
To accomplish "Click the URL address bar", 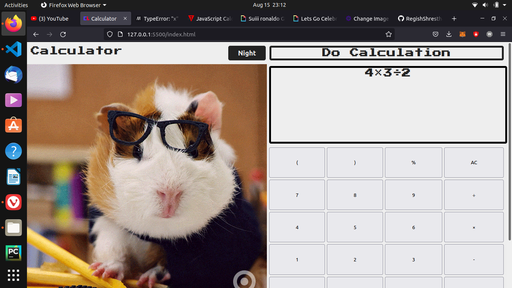I will [x=249, y=34].
